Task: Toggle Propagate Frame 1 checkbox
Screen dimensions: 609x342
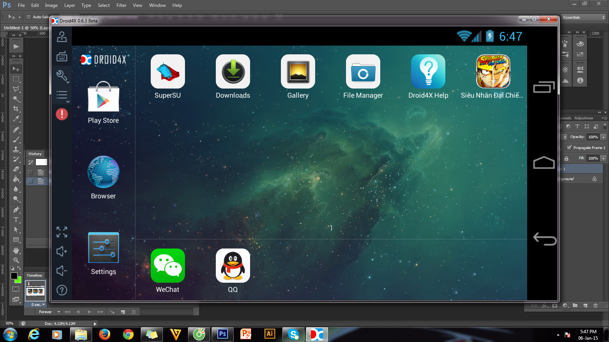Action: (x=569, y=147)
